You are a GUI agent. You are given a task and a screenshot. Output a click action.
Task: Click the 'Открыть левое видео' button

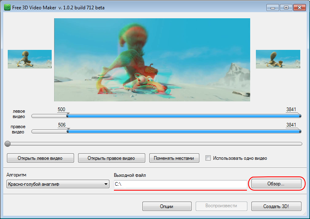pyautogui.click(x=40, y=158)
